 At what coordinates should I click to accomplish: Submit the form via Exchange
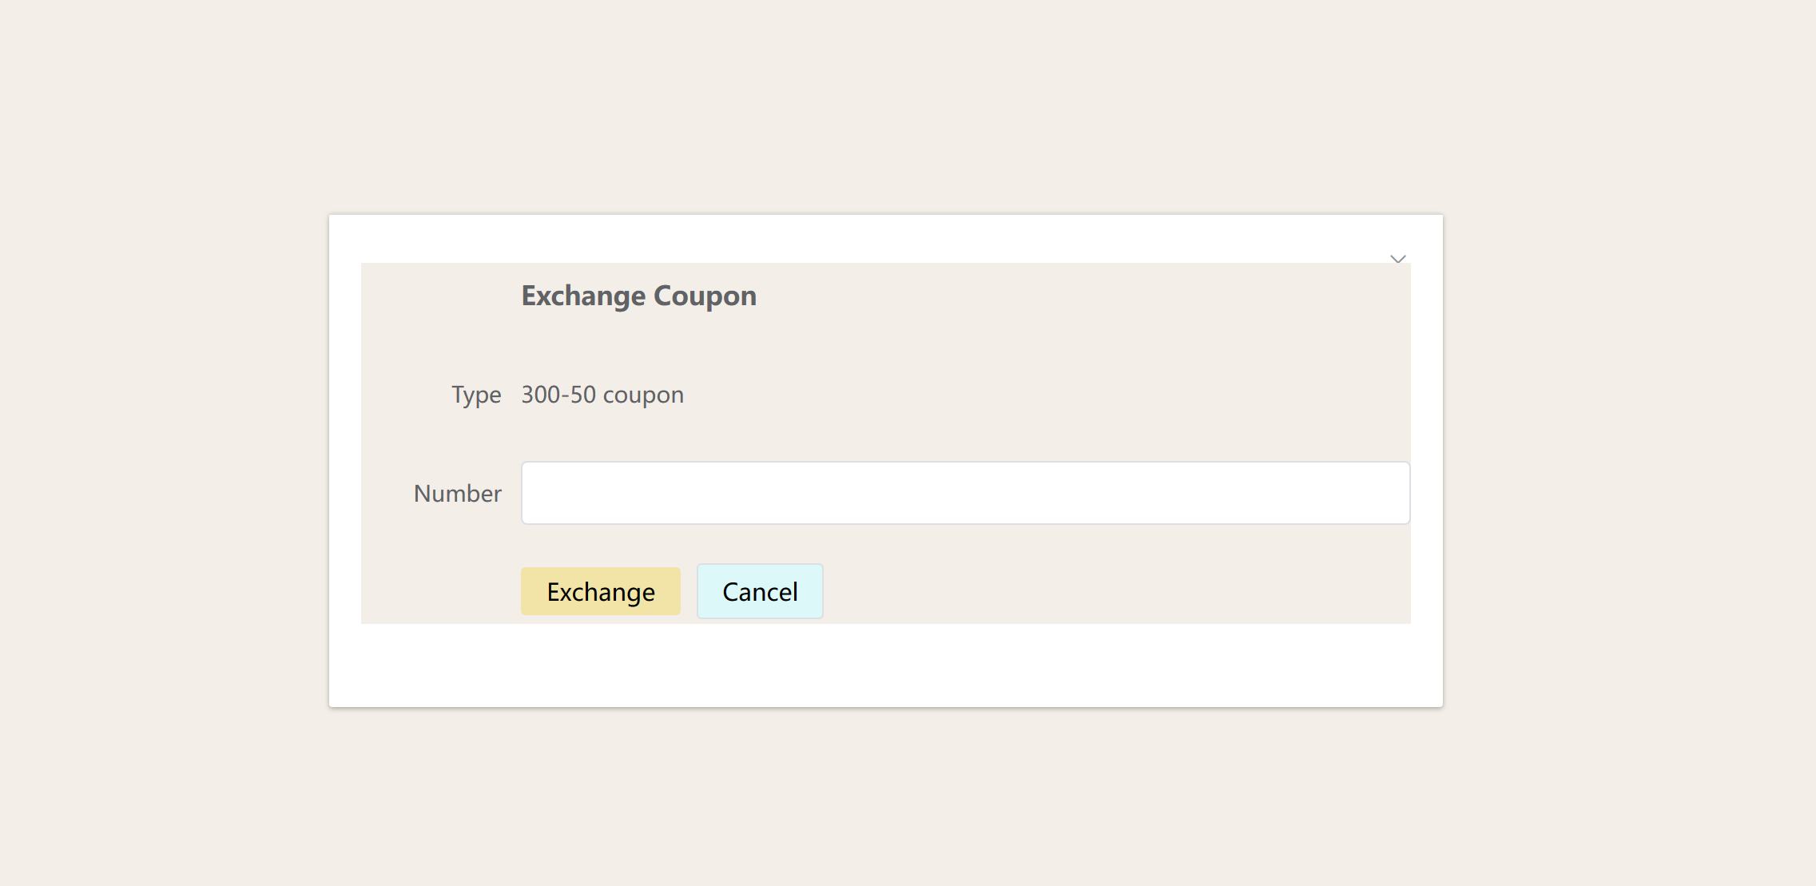[x=601, y=591]
